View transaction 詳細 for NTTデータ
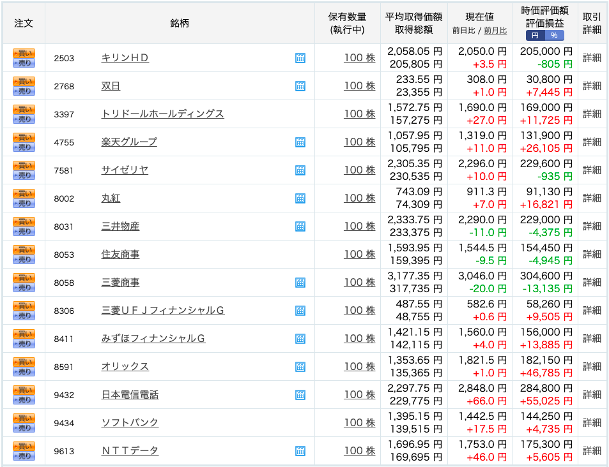Image resolution: width=609 pixels, height=467 pixels. tap(592, 450)
